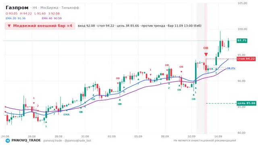258x145 pixels.
Task: Click the low price L 91.60
Action: [x=40, y=13]
